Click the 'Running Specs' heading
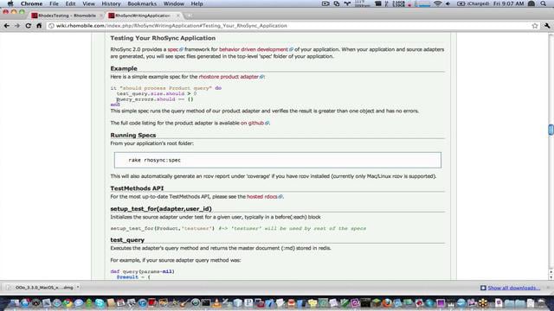This screenshot has height=311, width=554. point(132,135)
